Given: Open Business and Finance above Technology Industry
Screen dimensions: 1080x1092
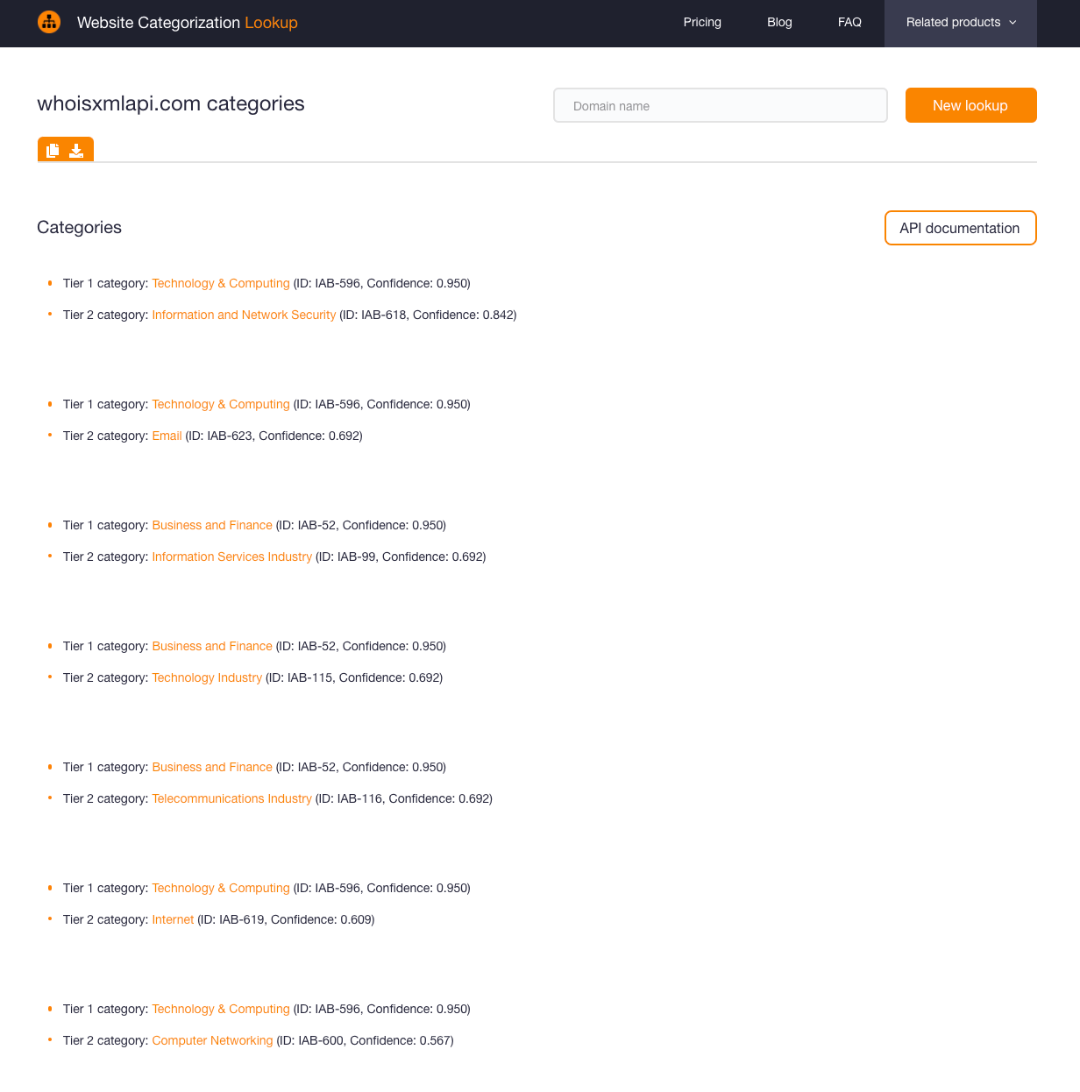Looking at the screenshot, I should click(x=212, y=646).
